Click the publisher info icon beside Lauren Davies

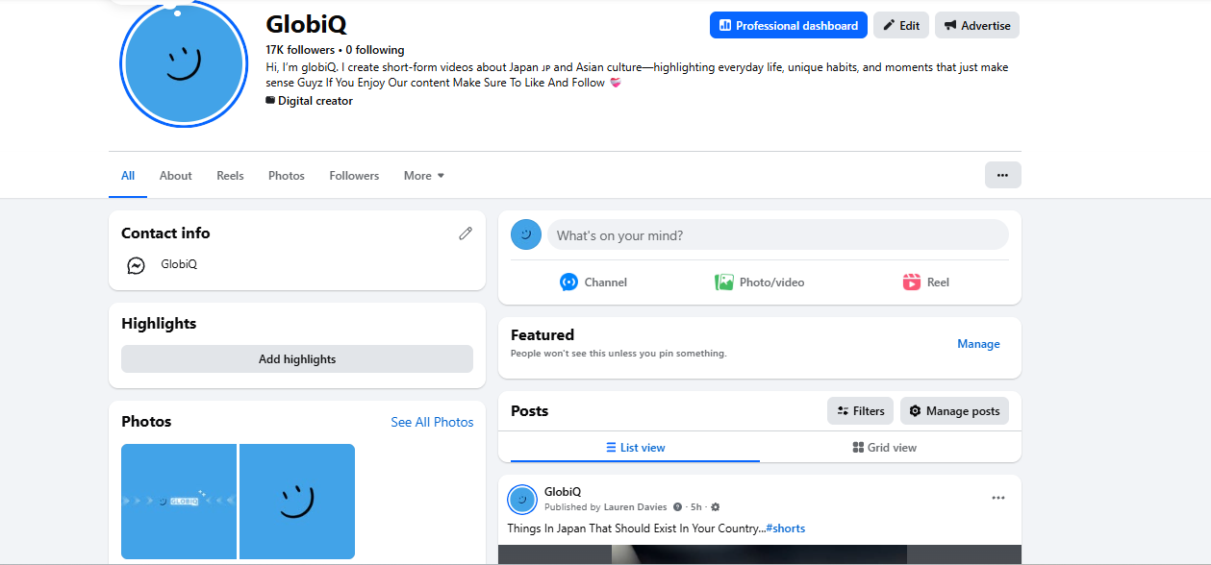tap(677, 506)
